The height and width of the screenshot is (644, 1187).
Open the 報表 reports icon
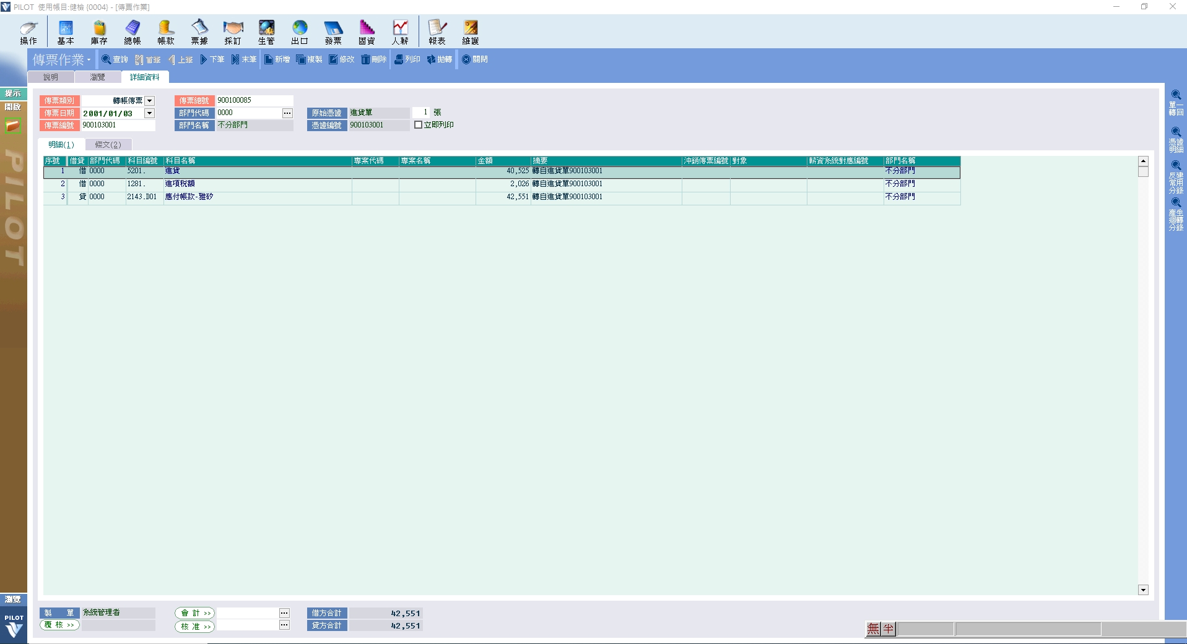click(437, 32)
